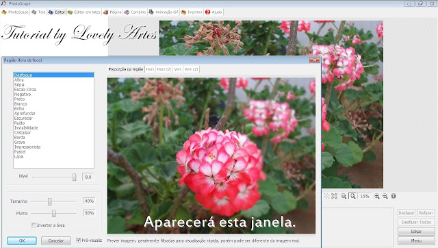The height and width of the screenshot is (248, 438).
Task: Zoom out with the minus magnifier icon
Action: click(385, 196)
